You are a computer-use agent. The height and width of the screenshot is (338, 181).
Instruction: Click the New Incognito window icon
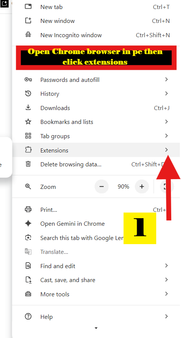28,35
